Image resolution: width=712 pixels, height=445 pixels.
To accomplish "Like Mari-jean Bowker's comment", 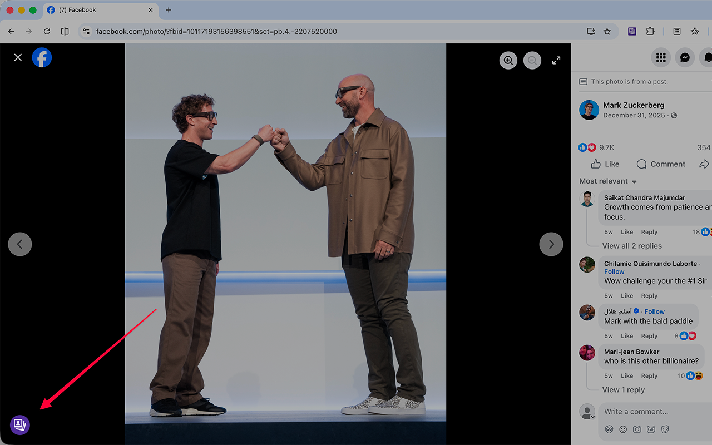I will [x=627, y=376].
